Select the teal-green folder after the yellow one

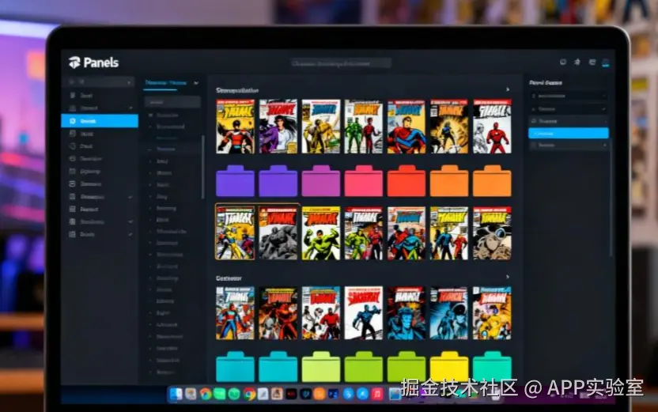pyautogui.click(x=492, y=367)
